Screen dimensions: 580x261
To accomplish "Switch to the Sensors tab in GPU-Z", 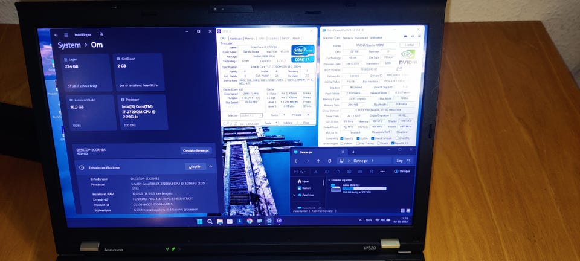I will coord(347,37).
